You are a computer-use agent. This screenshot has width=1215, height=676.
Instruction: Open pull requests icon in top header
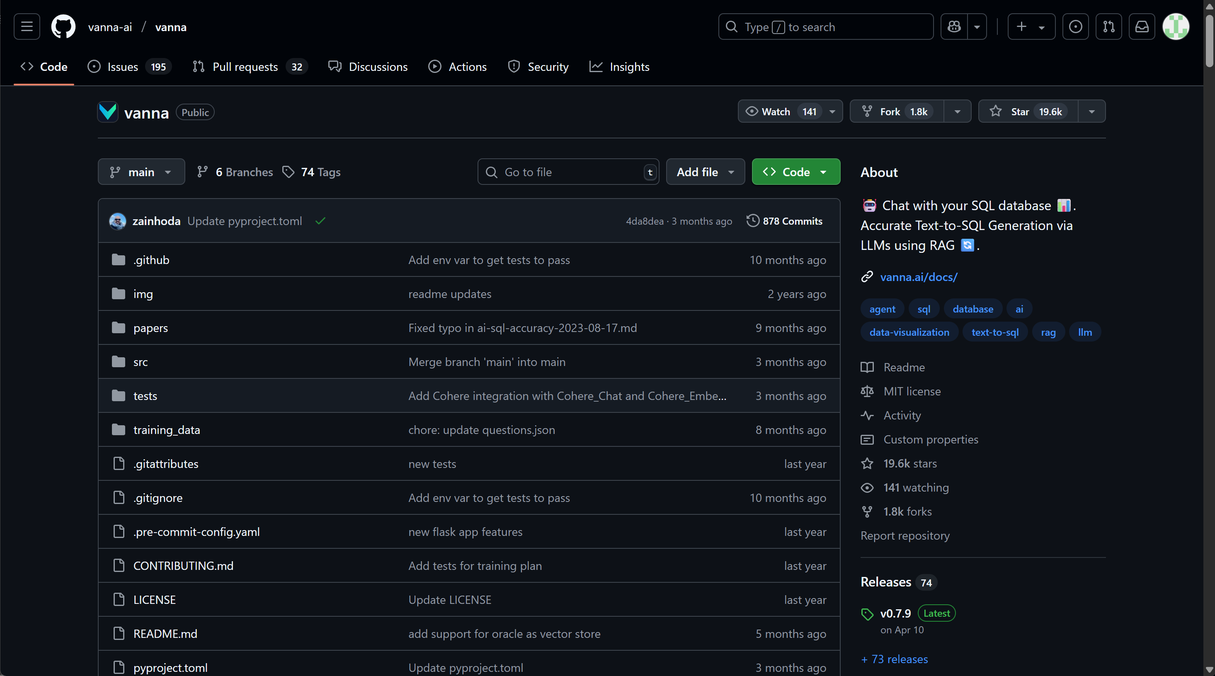click(x=1108, y=27)
